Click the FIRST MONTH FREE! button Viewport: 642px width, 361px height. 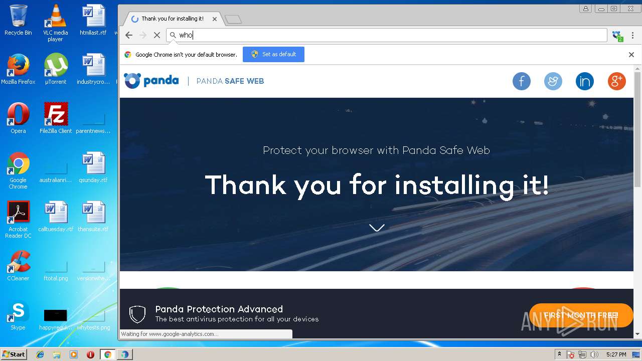pos(581,315)
